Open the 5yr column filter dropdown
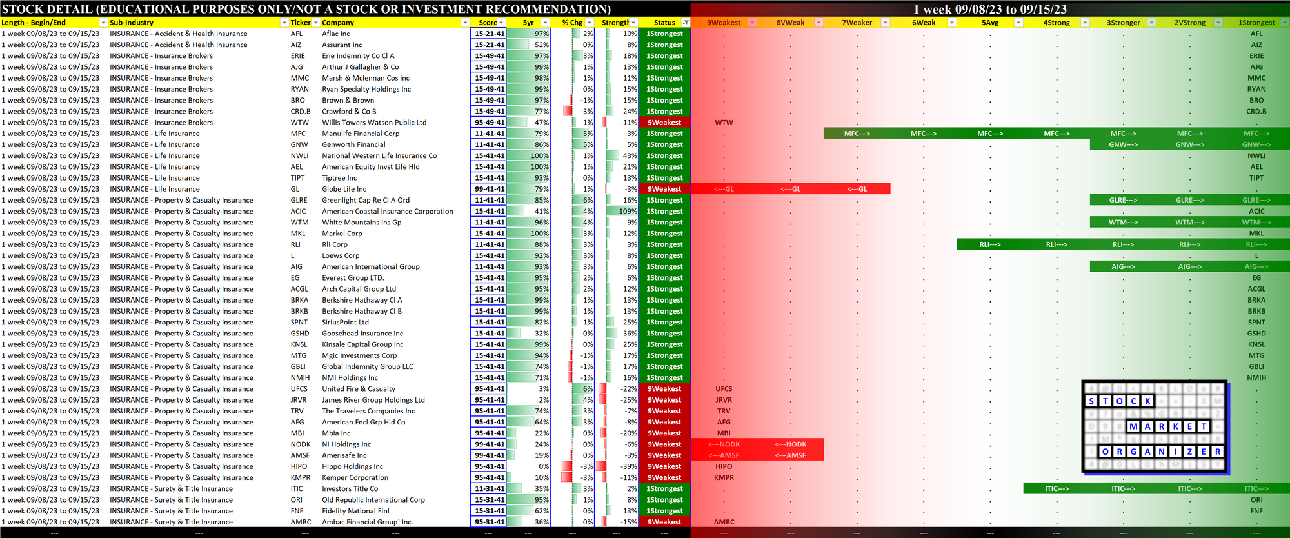Viewport: 1290px width, 538px height. 545,23
